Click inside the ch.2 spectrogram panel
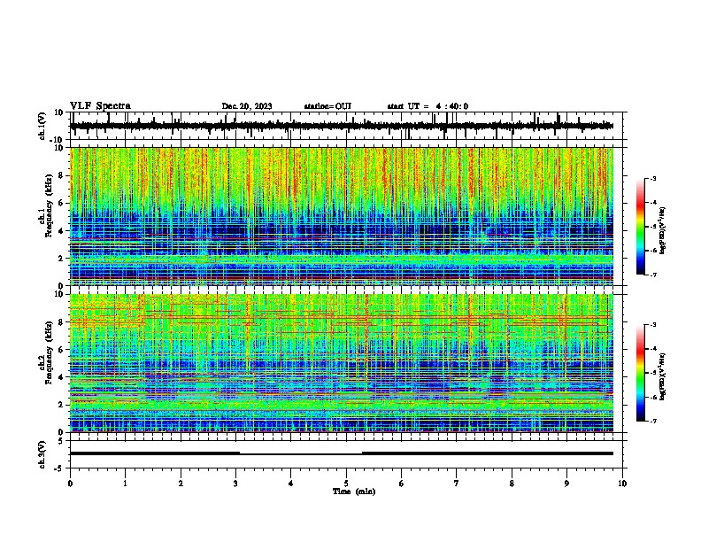The image size is (701, 542). pyautogui.click(x=342, y=363)
